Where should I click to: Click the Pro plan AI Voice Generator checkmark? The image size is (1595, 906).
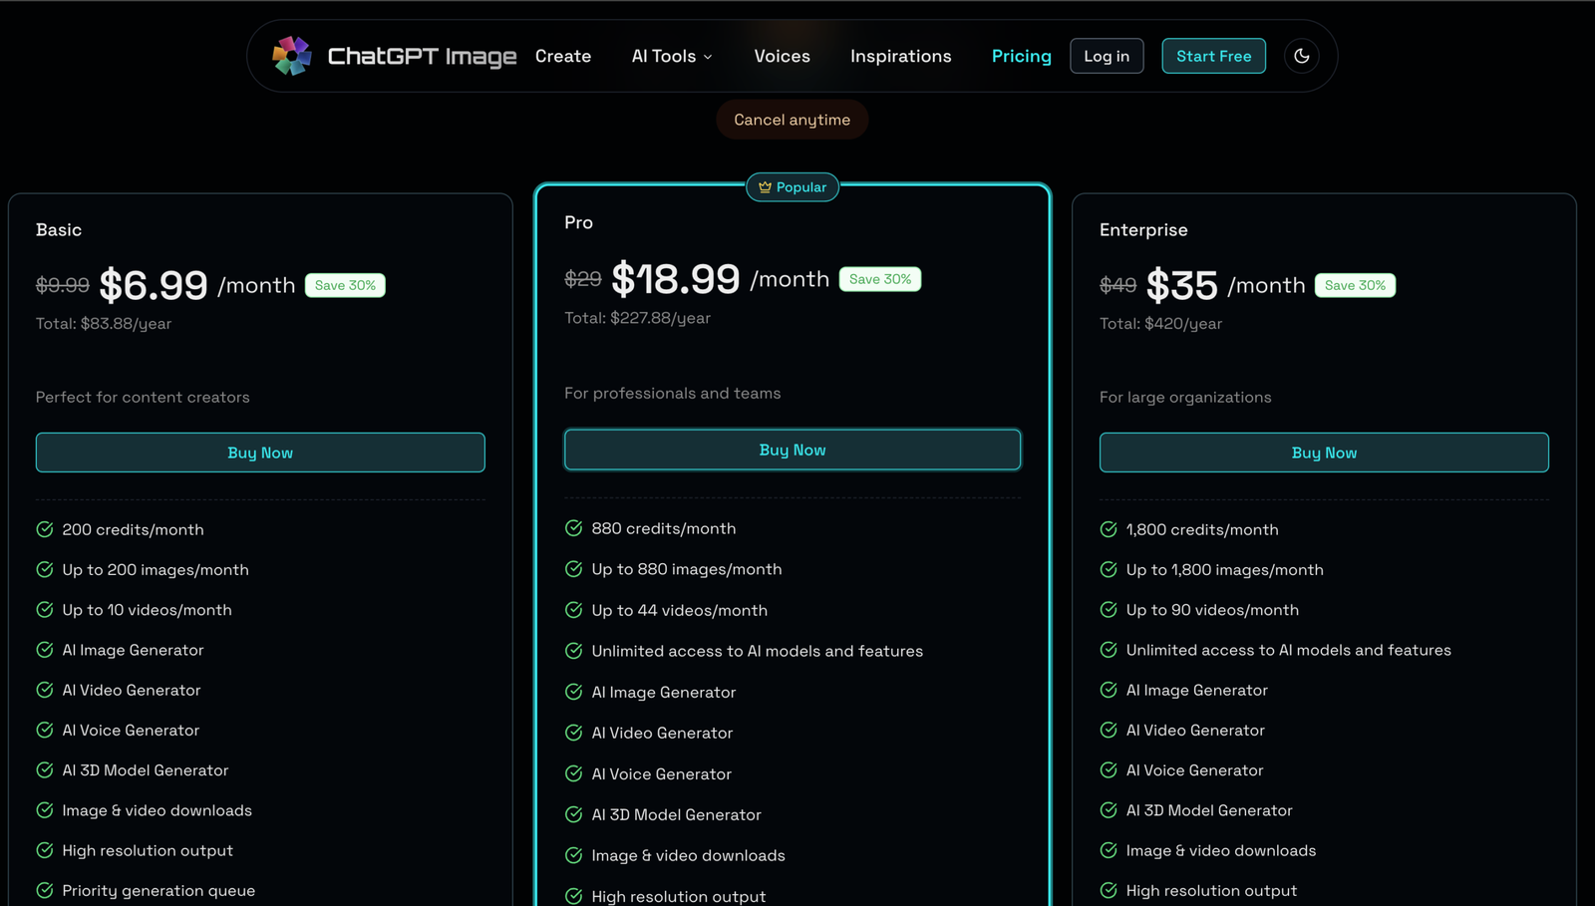point(573,773)
